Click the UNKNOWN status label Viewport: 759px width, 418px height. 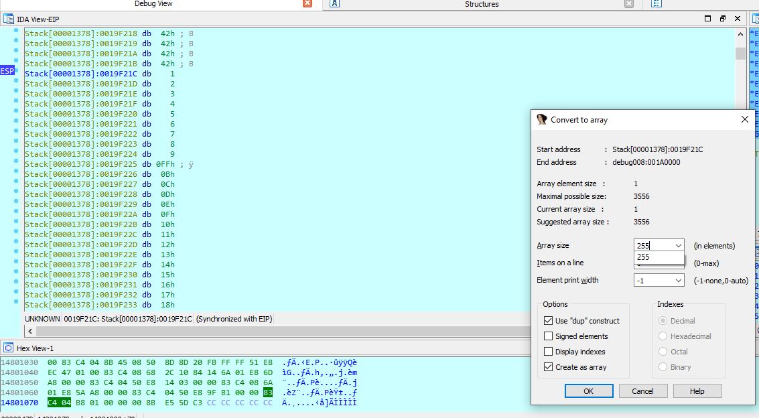42,319
